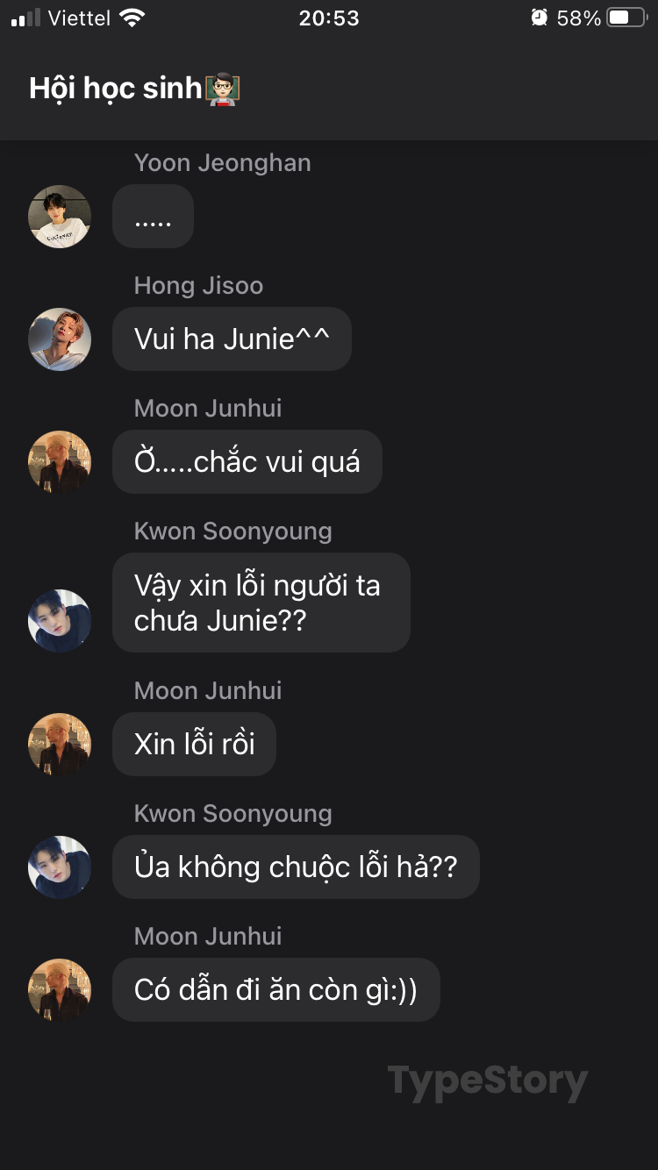
Task: Tap the 20:53 clock in status bar
Action: point(329,18)
